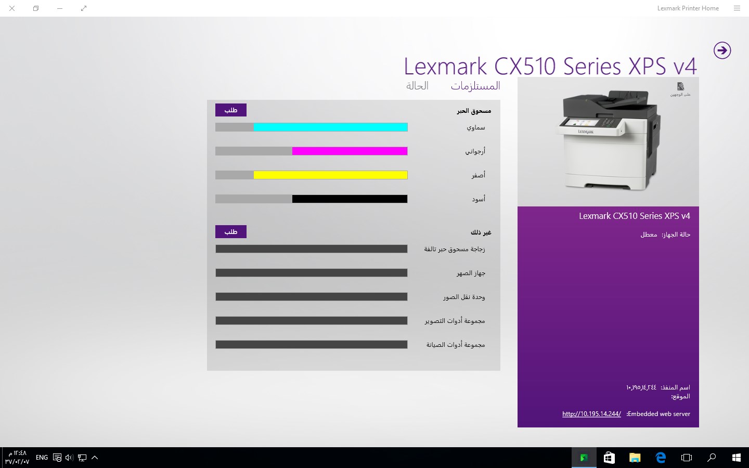Toggle full-screen expand arrow in title bar
Viewport: 749px width, 468px height.
(84, 8)
